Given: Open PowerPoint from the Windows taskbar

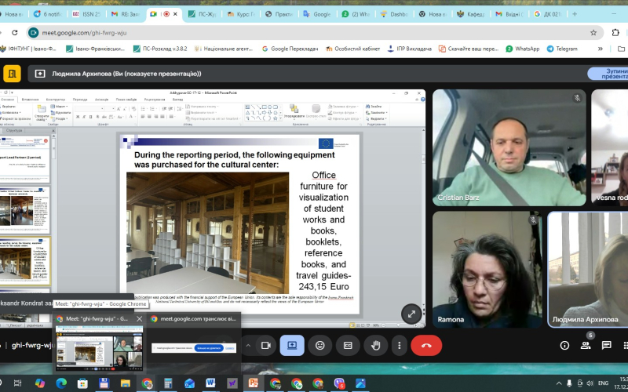Looking at the screenshot, I should pos(254,383).
